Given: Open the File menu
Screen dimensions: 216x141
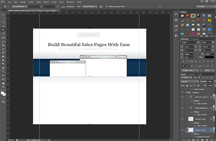Looking at the screenshot, I should [9, 2].
